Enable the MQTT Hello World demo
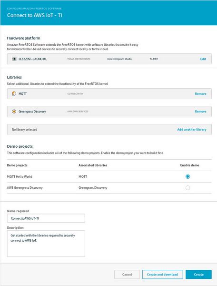 click(187, 176)
